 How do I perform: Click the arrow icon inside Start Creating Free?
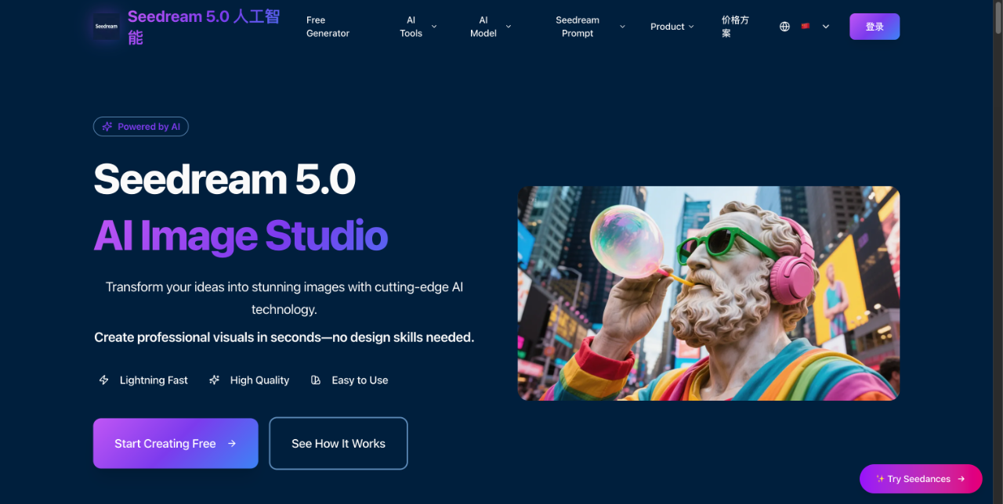coord(232,443)
